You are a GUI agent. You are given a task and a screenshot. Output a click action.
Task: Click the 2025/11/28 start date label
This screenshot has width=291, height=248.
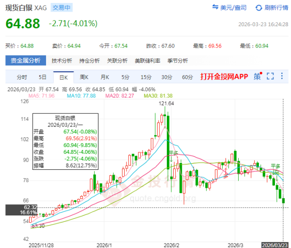tap(41, 245)
